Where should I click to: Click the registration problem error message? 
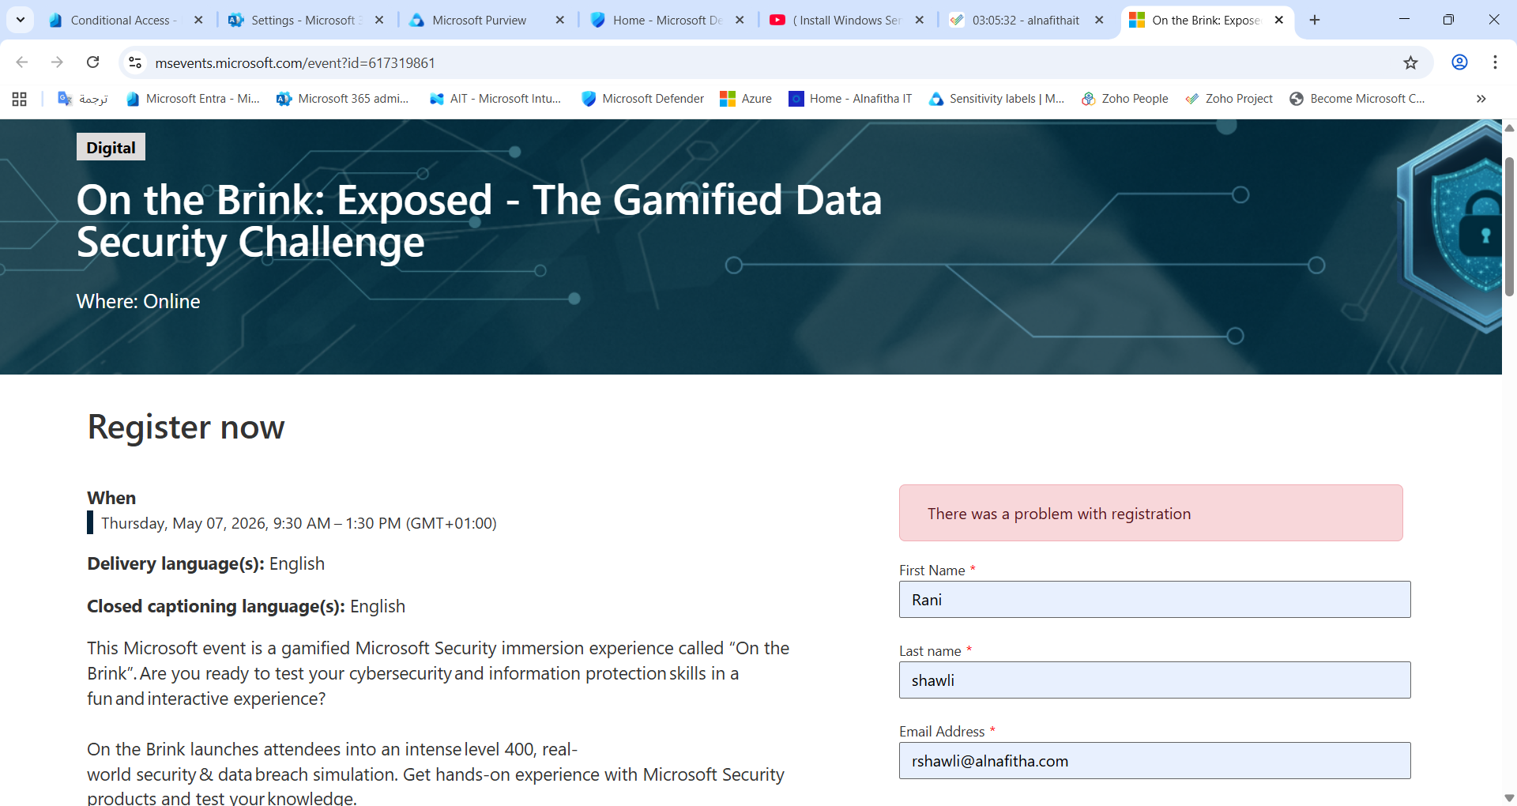click(x=1150, y=514)
